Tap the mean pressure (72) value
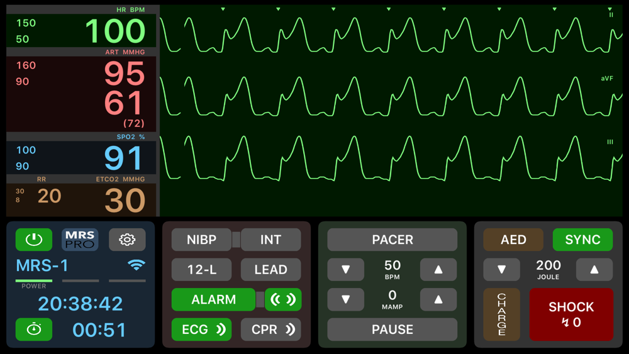 pos(133,123)
